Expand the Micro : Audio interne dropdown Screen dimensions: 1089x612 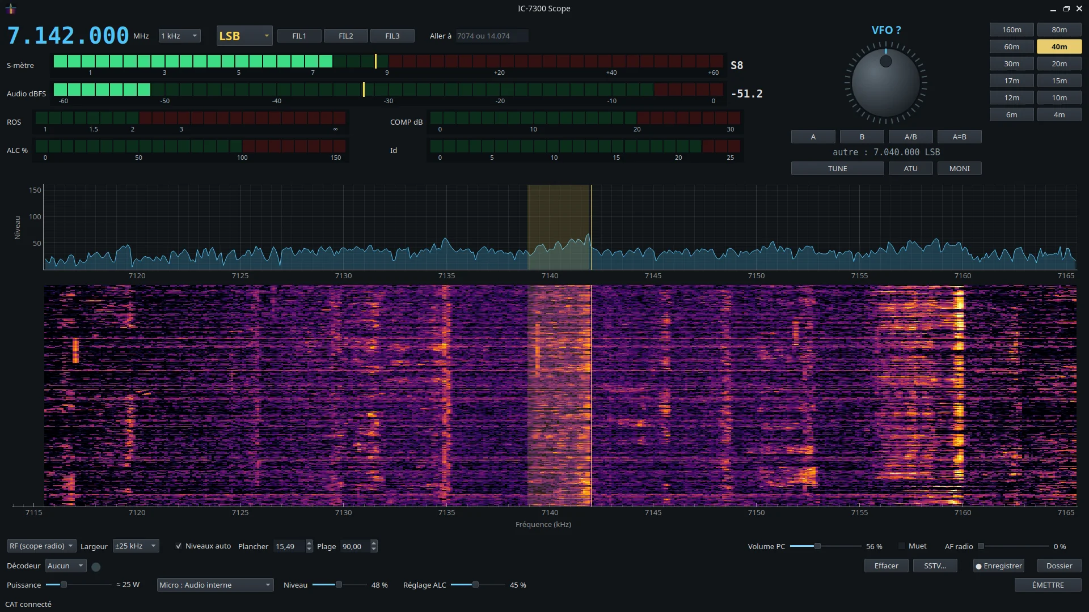click(x=215, y=585)
